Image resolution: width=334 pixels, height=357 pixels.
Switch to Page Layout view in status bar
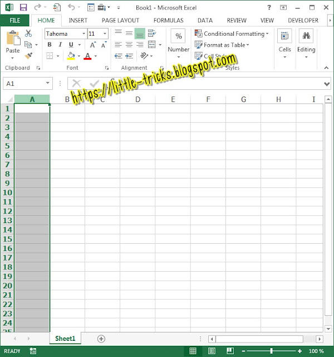(x=212, y=351)
